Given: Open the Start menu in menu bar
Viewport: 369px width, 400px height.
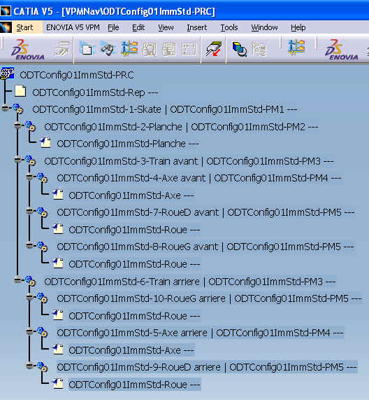Looking at the screenshot, I should (24, 27).
